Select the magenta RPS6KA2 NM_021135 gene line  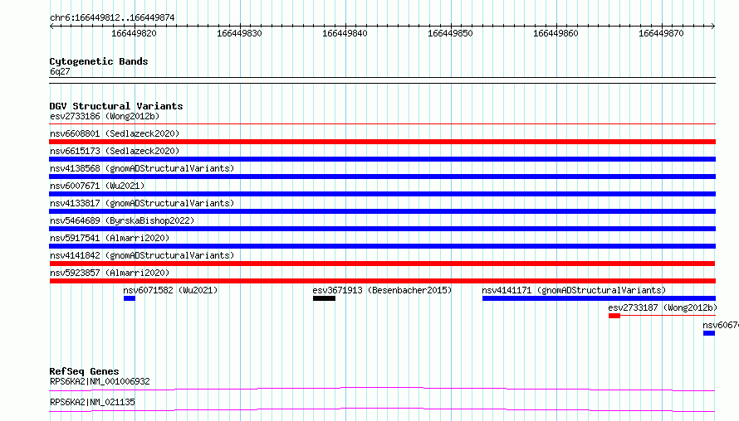tap(382, 409)
